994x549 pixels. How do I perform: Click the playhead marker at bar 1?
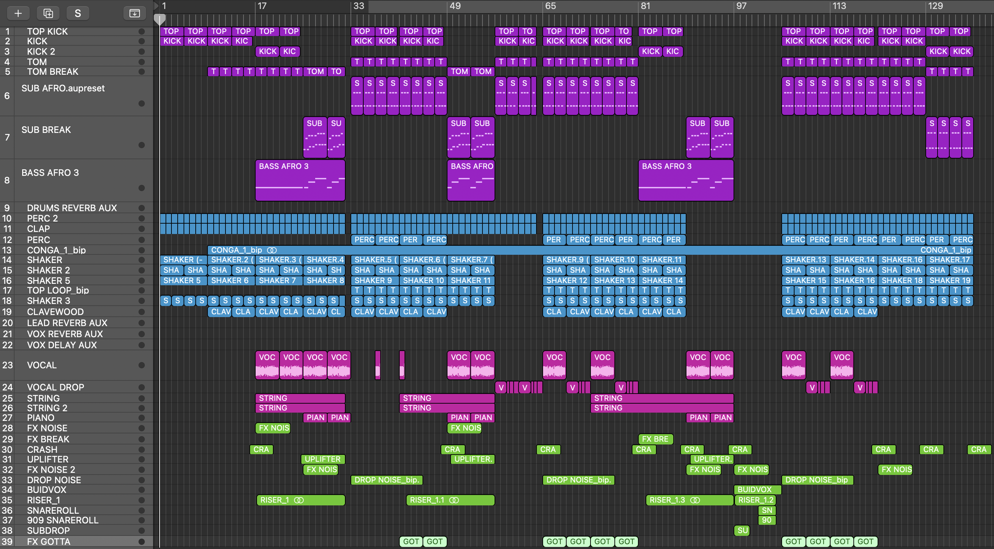tap(160, 19)
